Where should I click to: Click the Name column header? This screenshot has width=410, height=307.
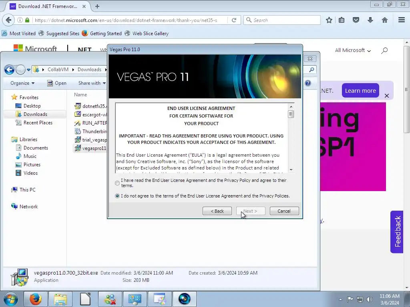[80, 95]
